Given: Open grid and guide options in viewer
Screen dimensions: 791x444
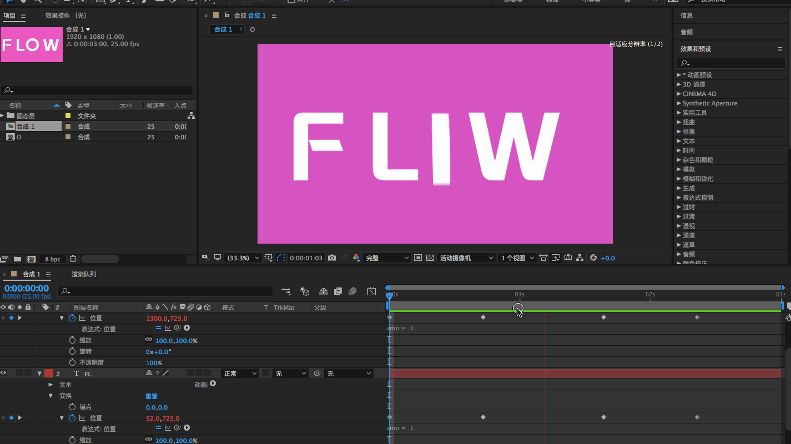Looking at the screenshot, I should point(269,258).
